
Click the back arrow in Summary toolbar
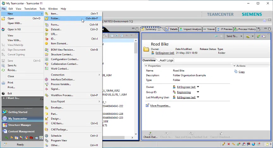tap(216, 36)
